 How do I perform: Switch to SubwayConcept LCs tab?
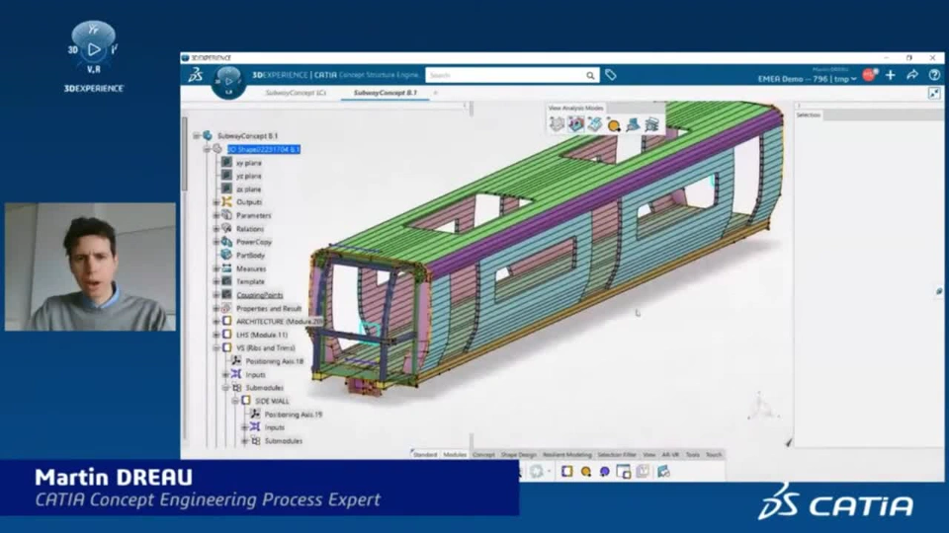[296, 93]
